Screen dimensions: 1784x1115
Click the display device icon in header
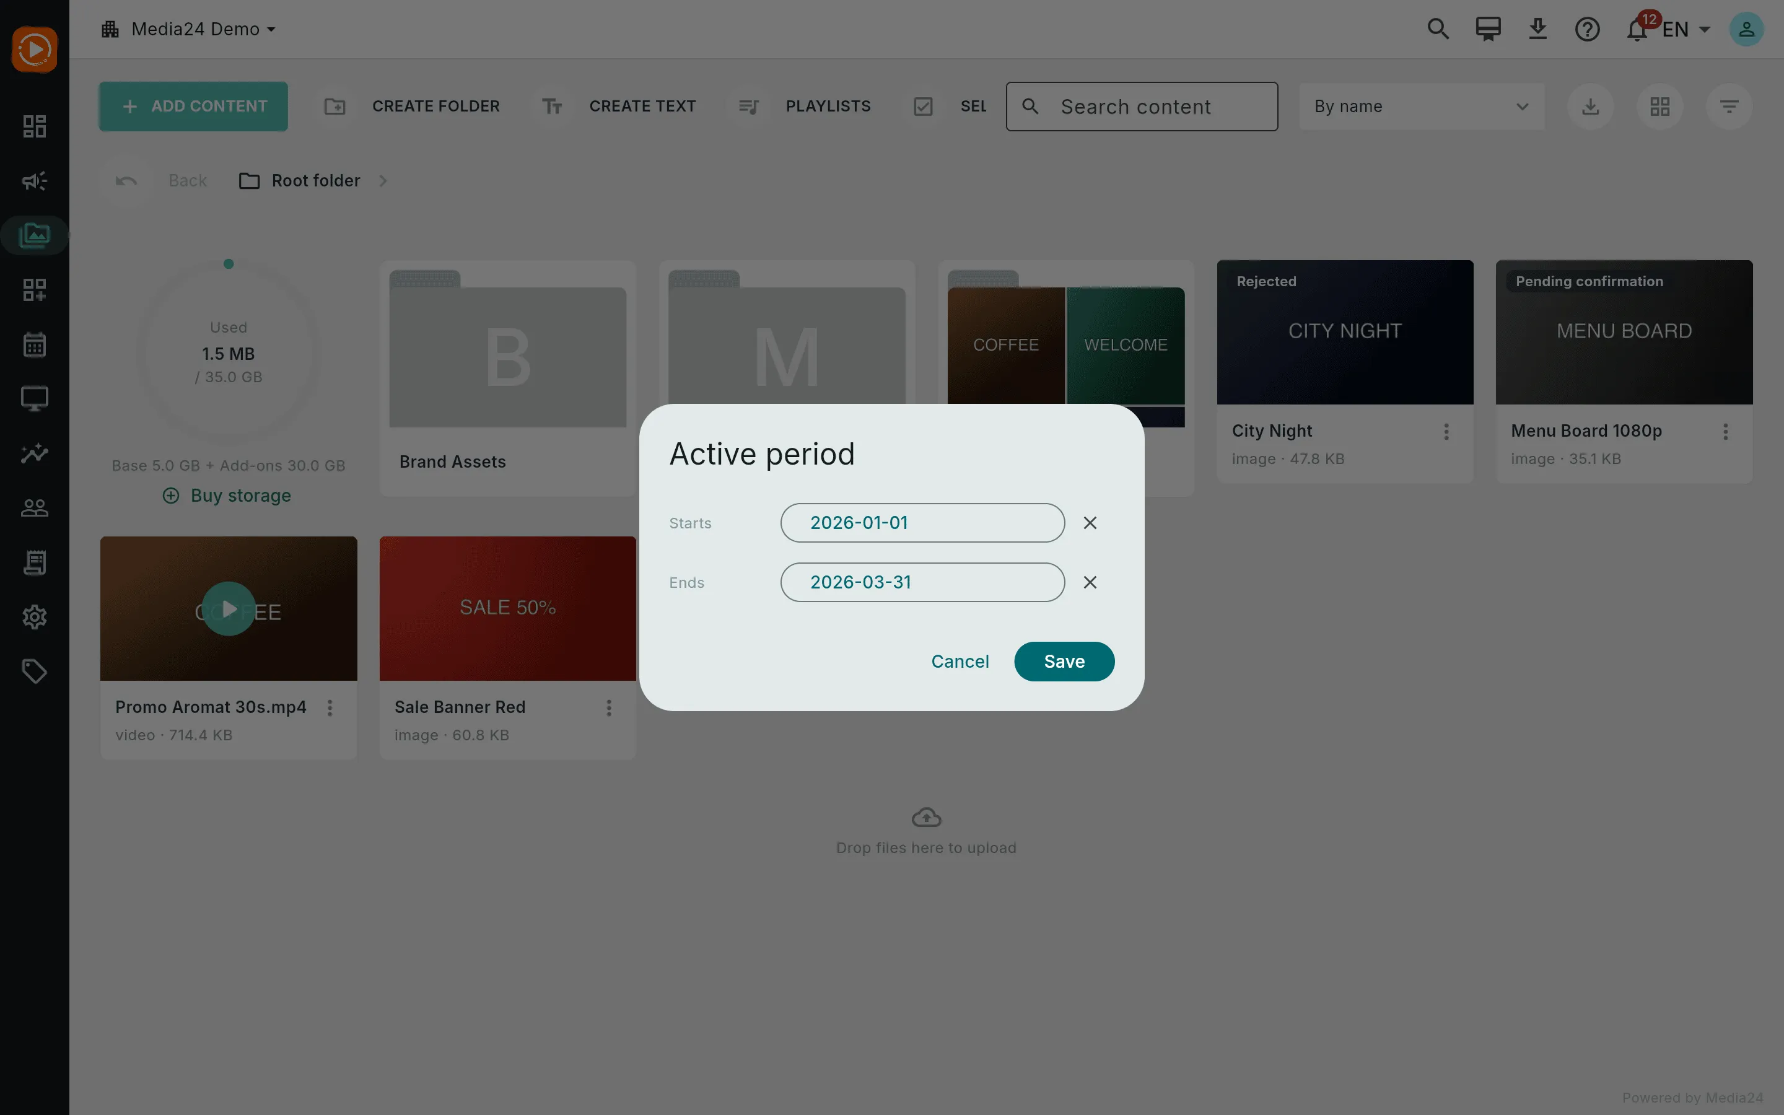coord(1488,28)
